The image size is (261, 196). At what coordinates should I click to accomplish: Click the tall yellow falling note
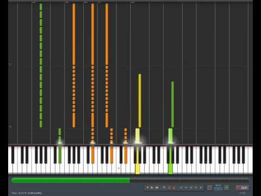pyautogui.click(x=140, y=101)
